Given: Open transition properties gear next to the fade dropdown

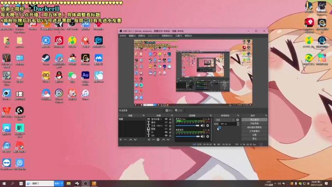Looking at the screenshot, I should (237, 120).
